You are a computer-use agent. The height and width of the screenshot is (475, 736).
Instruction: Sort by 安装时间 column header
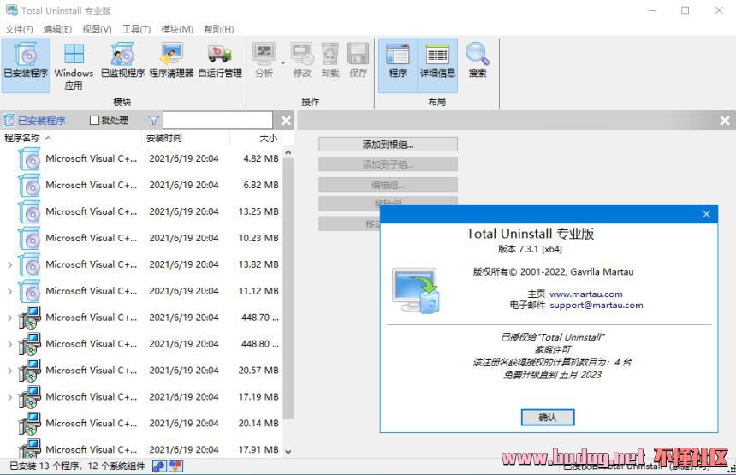tap(186, 138)
